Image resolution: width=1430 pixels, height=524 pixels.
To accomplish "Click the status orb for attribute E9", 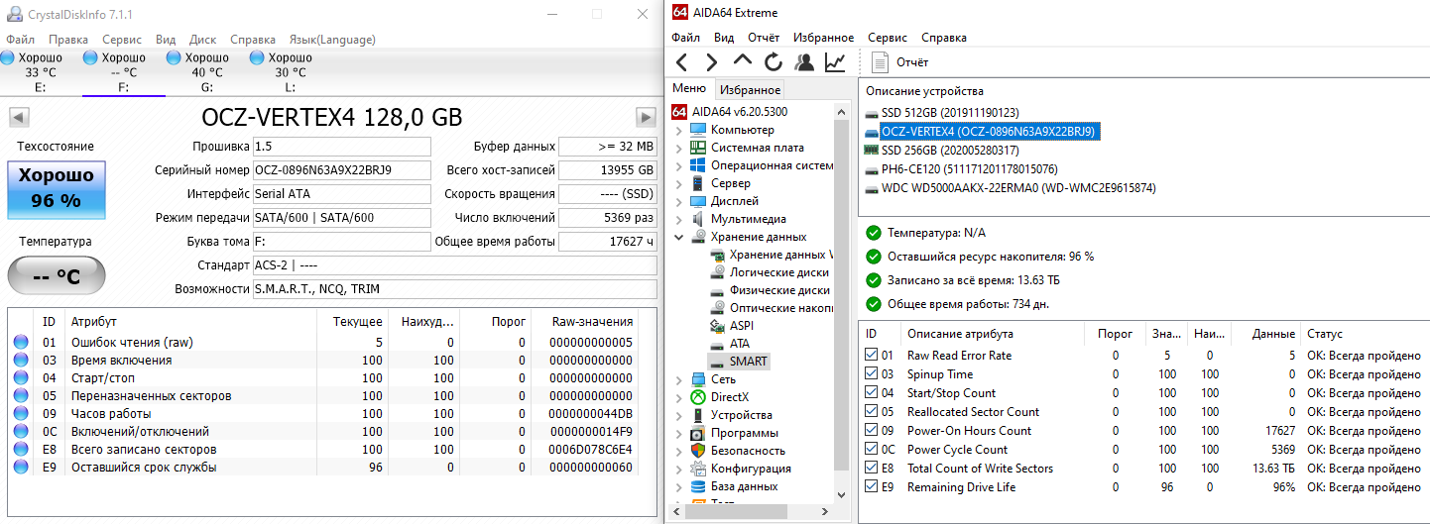I will (21, 468).
